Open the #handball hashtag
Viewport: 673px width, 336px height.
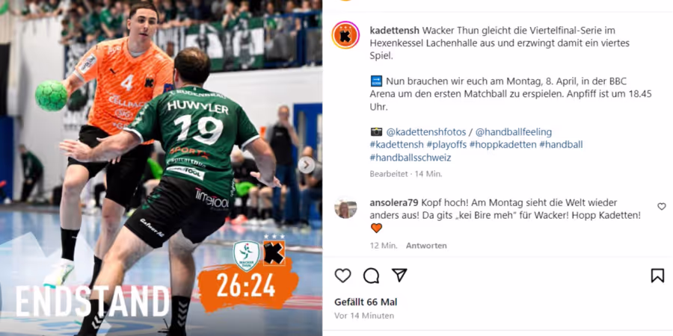tap(561, 145)
